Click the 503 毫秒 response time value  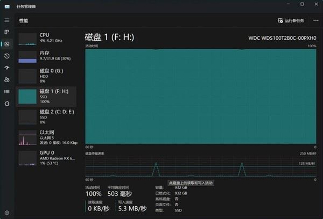click(120, 194)
